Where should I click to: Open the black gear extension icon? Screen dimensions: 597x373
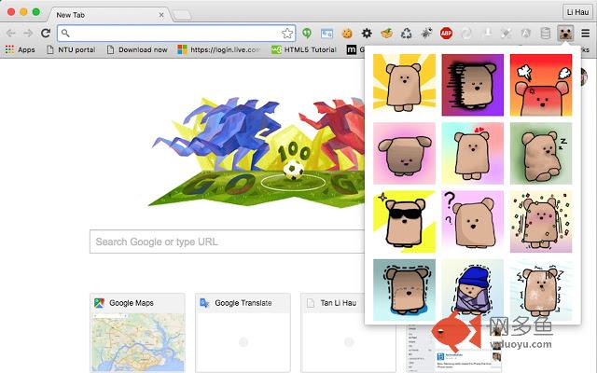(x=367, y=34)
